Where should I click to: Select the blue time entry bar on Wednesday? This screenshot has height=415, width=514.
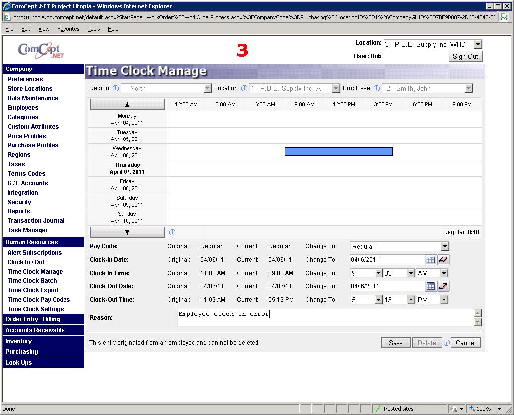tap(338, 152)
